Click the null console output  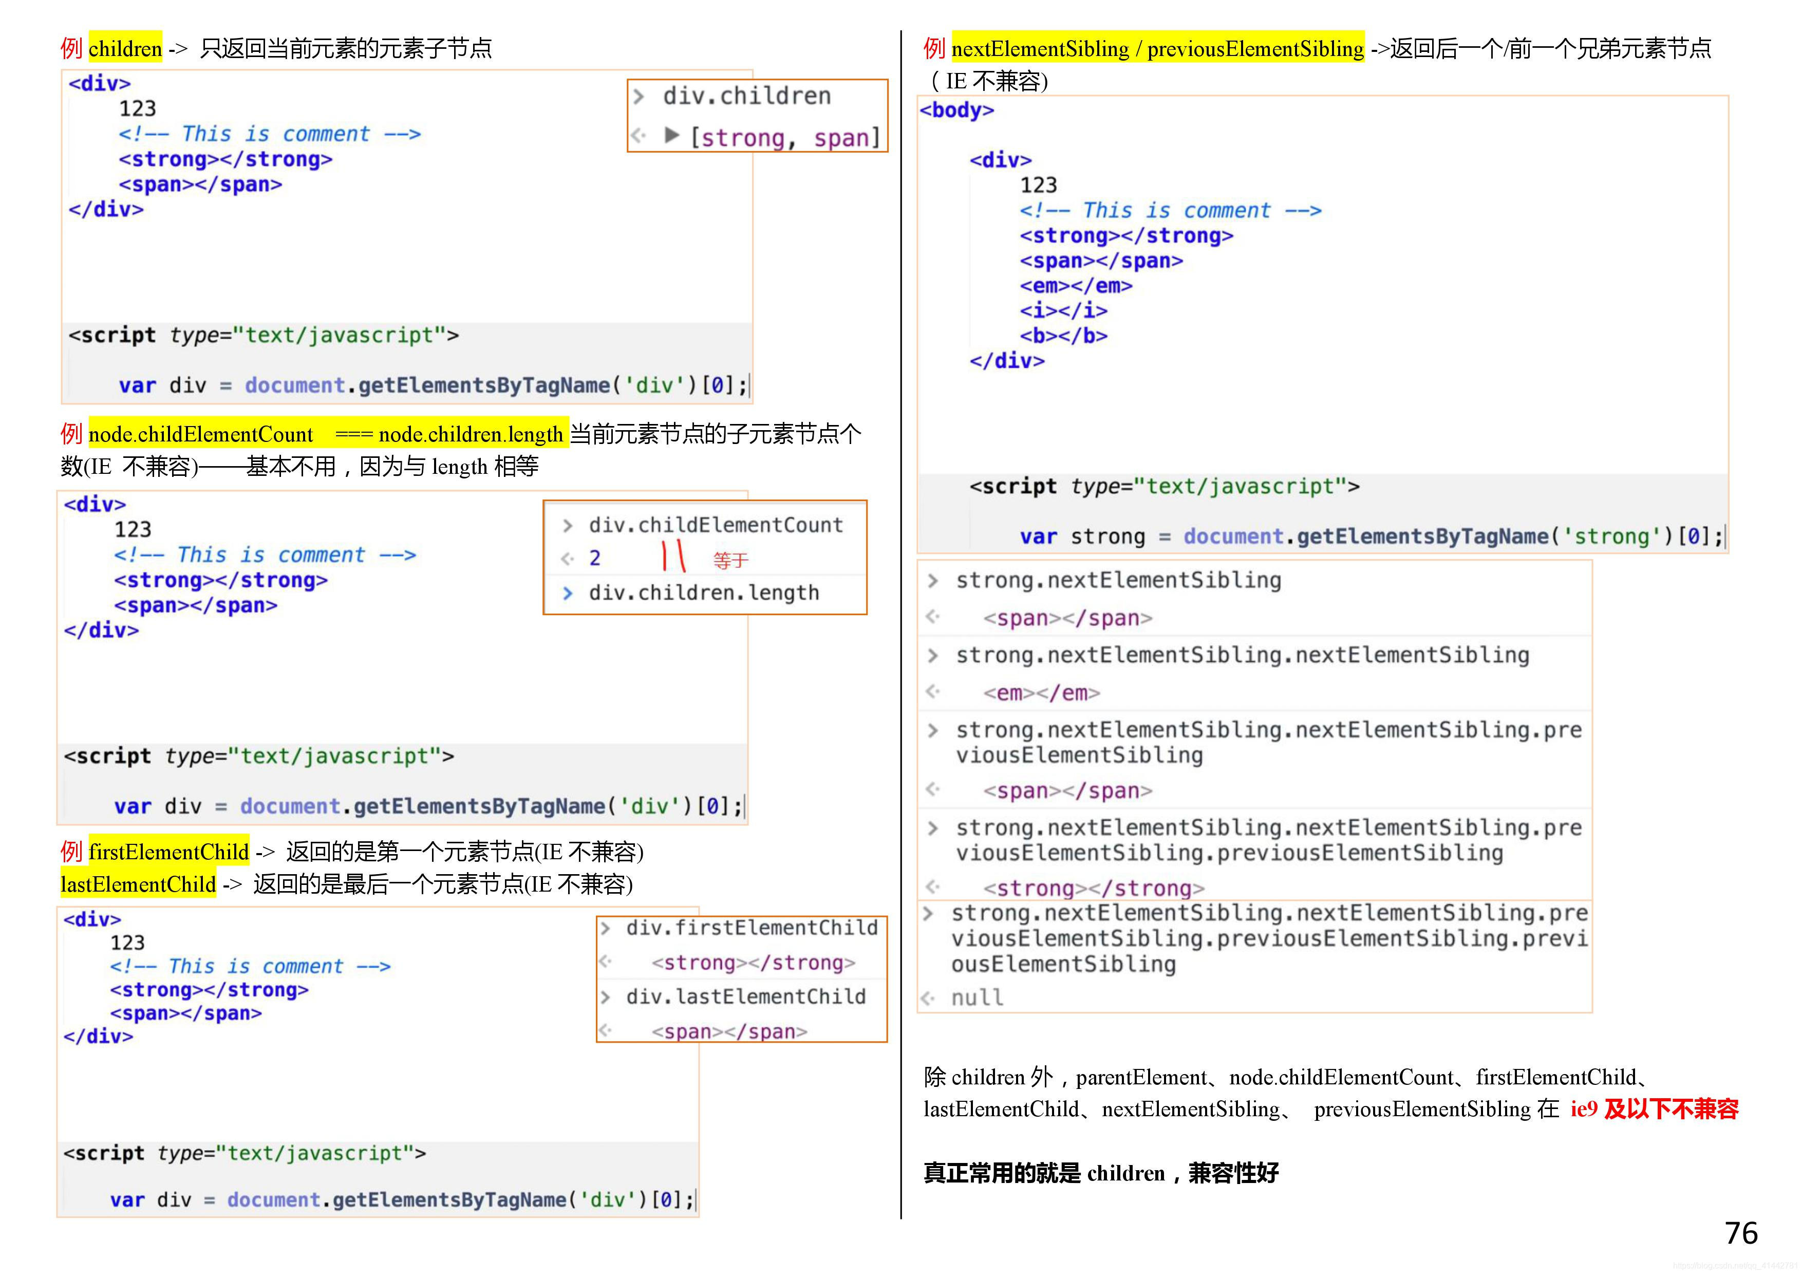pos(977,998)
